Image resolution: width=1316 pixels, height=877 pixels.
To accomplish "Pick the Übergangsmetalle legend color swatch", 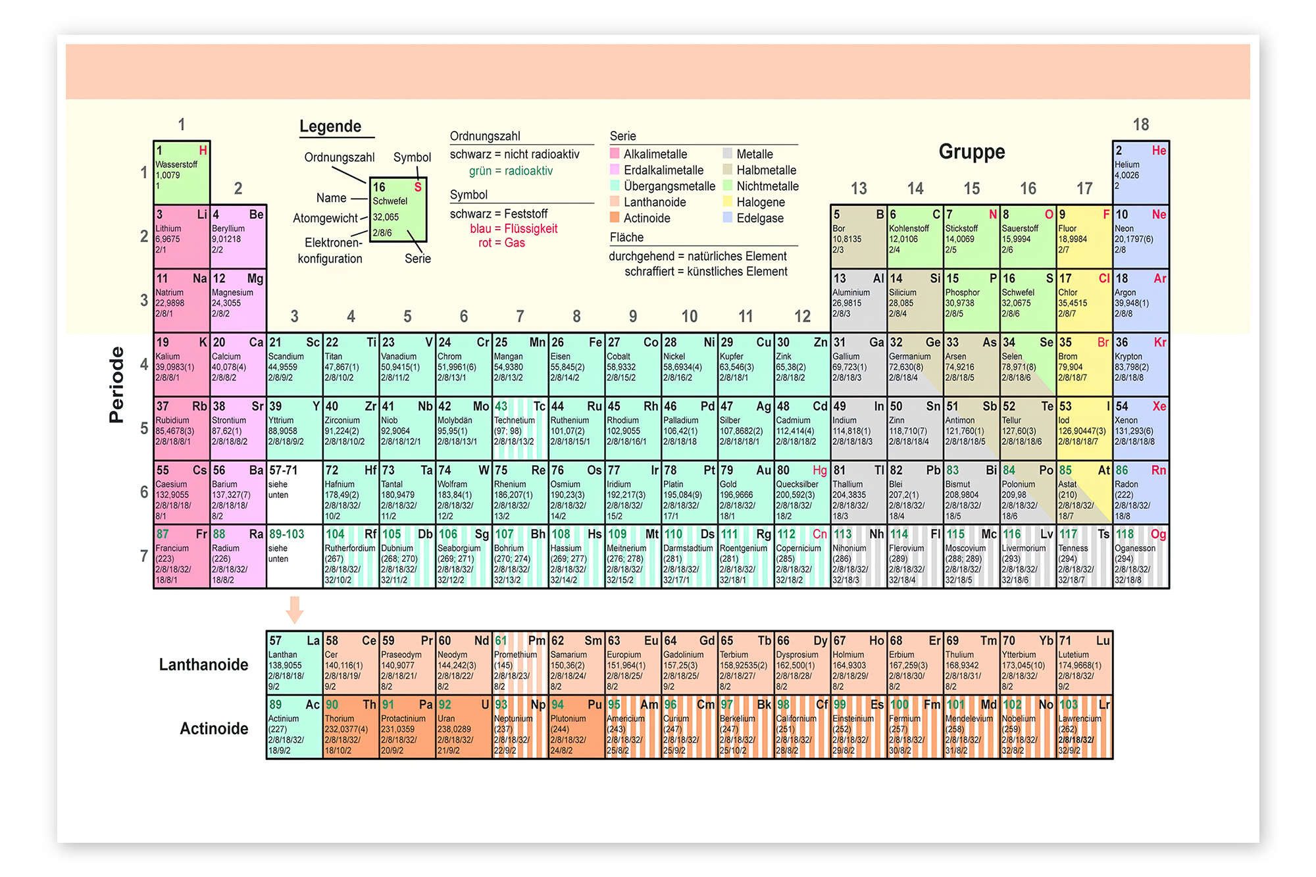I will pos(615,186).
